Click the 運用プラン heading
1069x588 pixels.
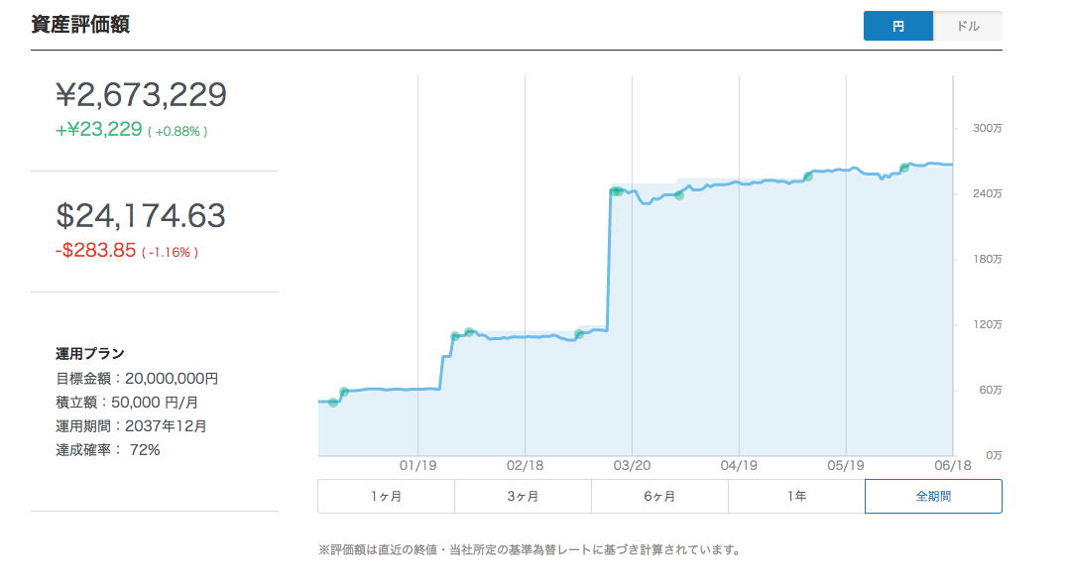89,353
